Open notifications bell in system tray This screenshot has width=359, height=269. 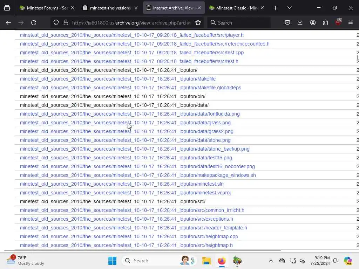click(335, 261)
